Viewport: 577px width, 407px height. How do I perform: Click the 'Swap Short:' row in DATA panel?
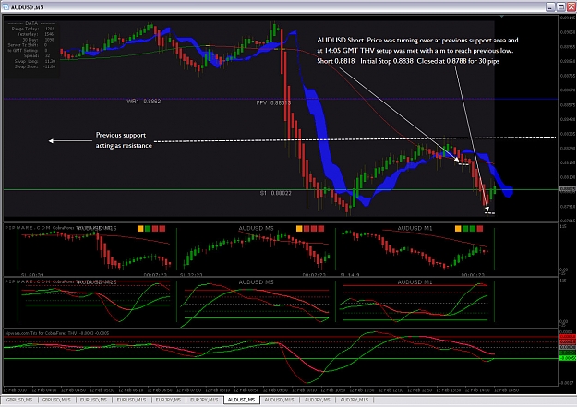(34, 66)
